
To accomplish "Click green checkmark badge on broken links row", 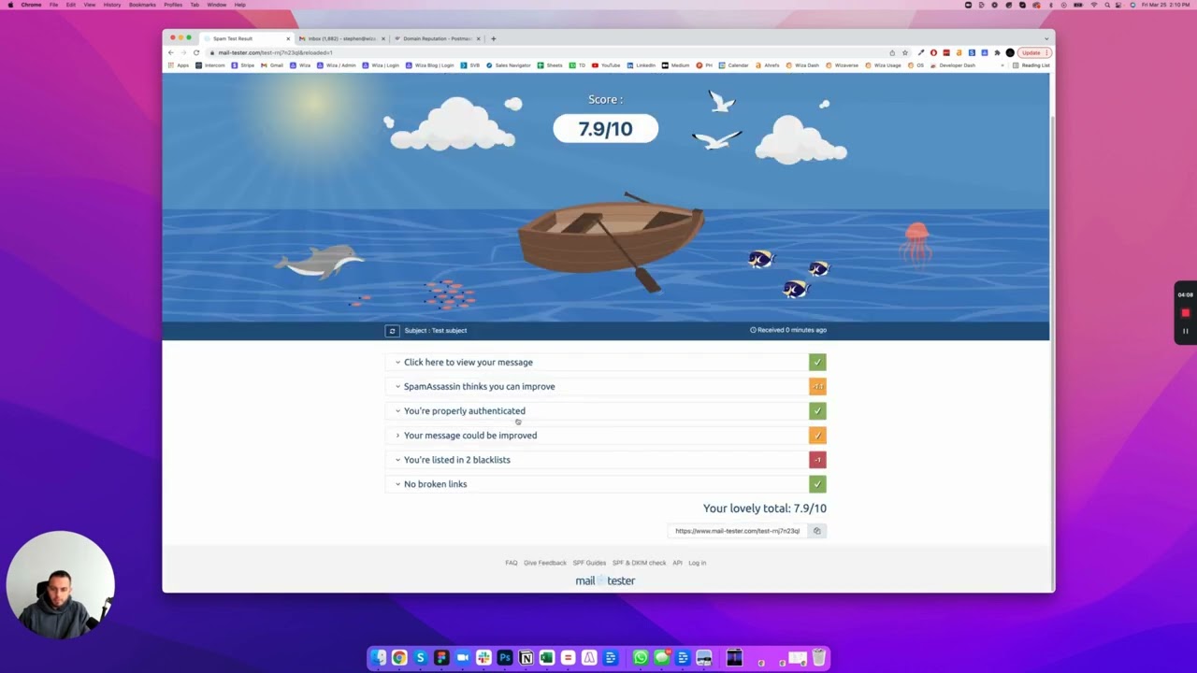I will [817, 483].
